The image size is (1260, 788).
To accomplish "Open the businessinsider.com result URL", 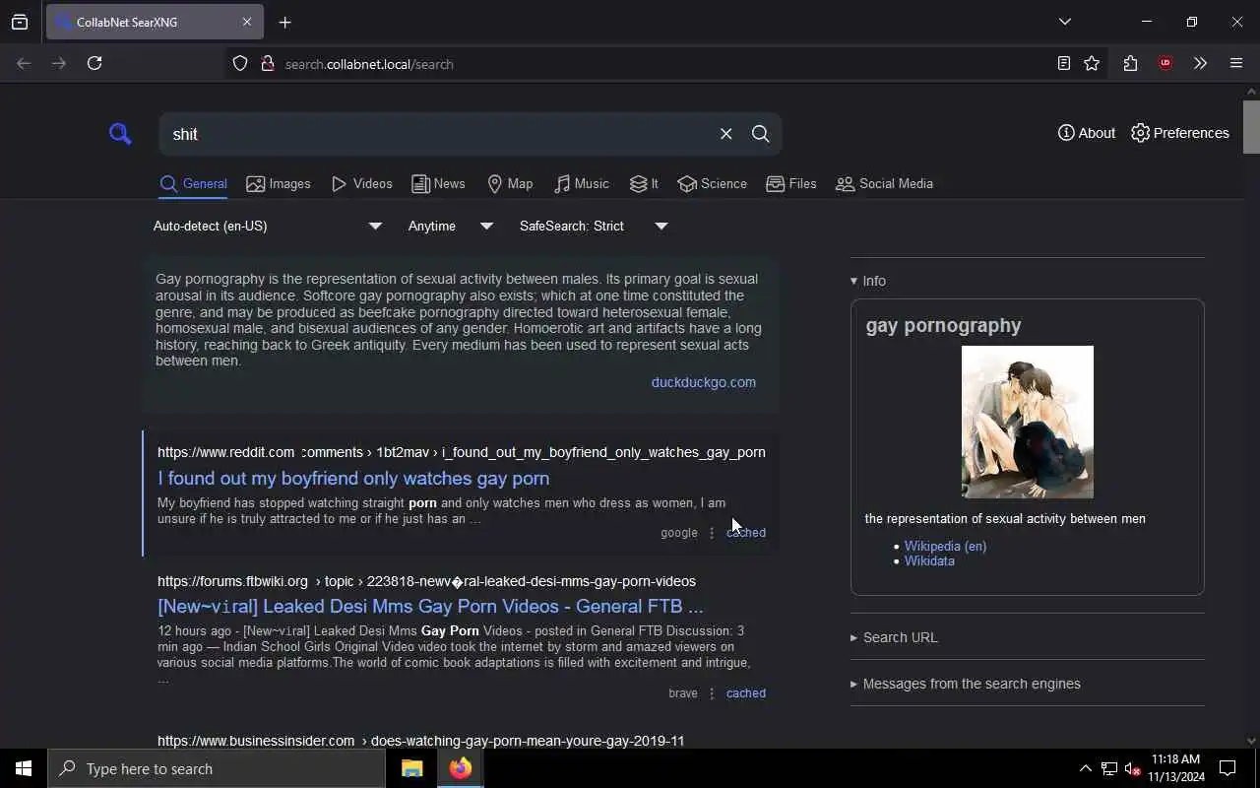I will pyautogui.click(x=420, y=741).
